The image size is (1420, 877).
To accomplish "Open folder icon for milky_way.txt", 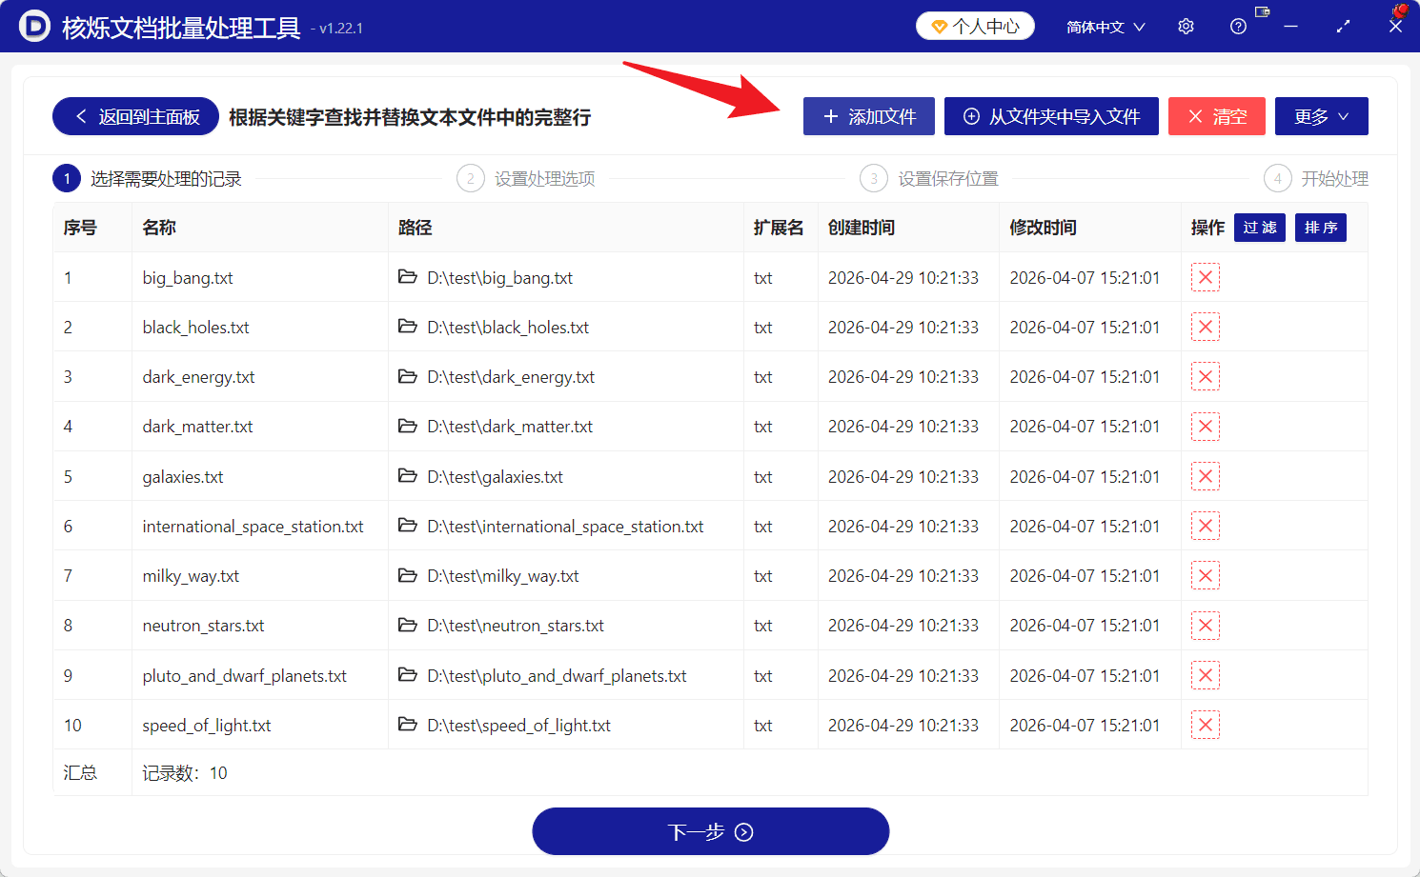I will (408, 575).
